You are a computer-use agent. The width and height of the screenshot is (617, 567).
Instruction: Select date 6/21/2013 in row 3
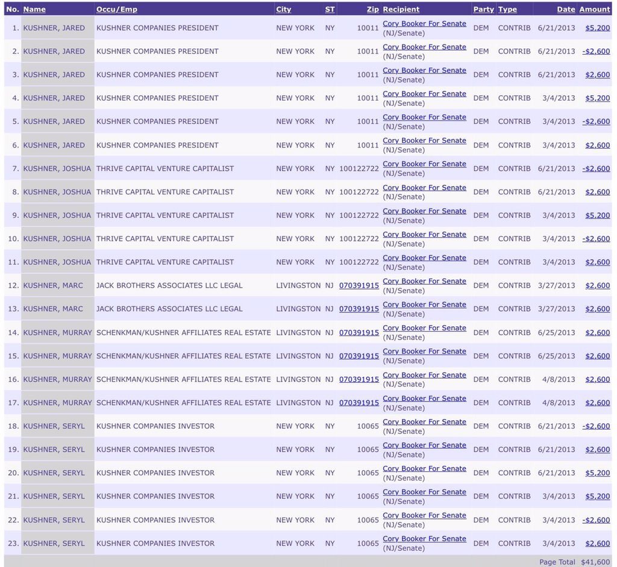point(556,75)
